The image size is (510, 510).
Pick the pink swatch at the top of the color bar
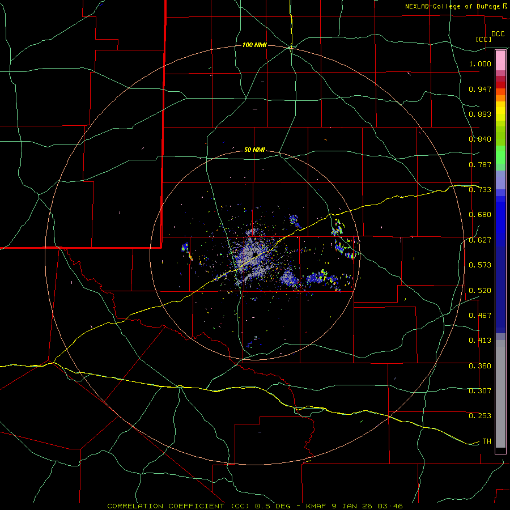pyautogui.click(x=500, y=61)
